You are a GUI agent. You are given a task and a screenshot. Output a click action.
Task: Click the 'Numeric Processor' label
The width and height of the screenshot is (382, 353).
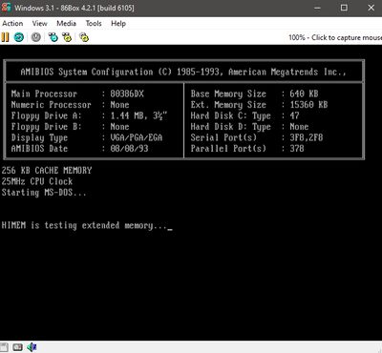click(x=52, y=105)
